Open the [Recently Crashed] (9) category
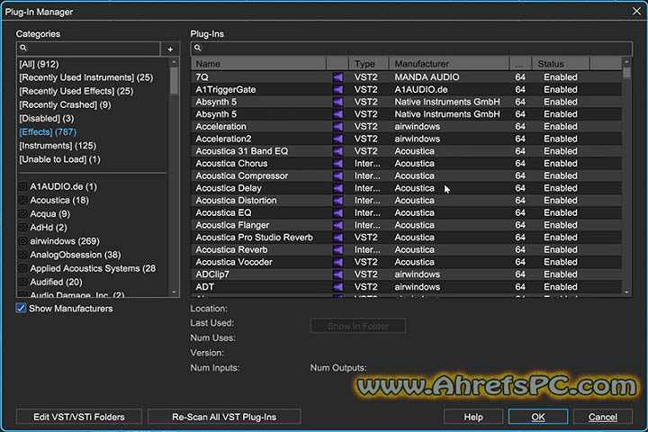Screen dimensions: 648x432 point(65,105)
